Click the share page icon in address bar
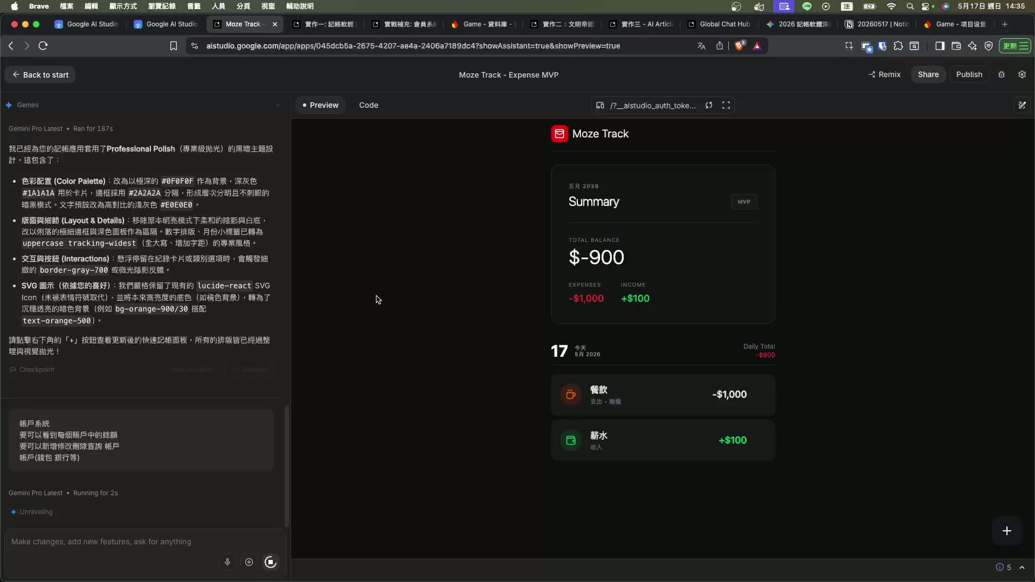 [720, 46]
